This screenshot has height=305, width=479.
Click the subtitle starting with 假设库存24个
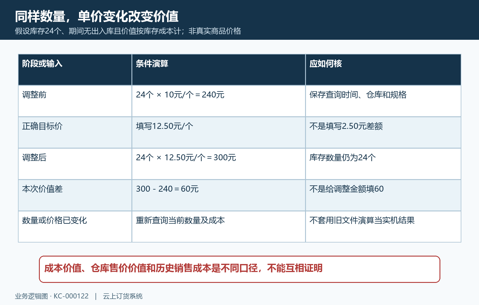tap(128, 31)
